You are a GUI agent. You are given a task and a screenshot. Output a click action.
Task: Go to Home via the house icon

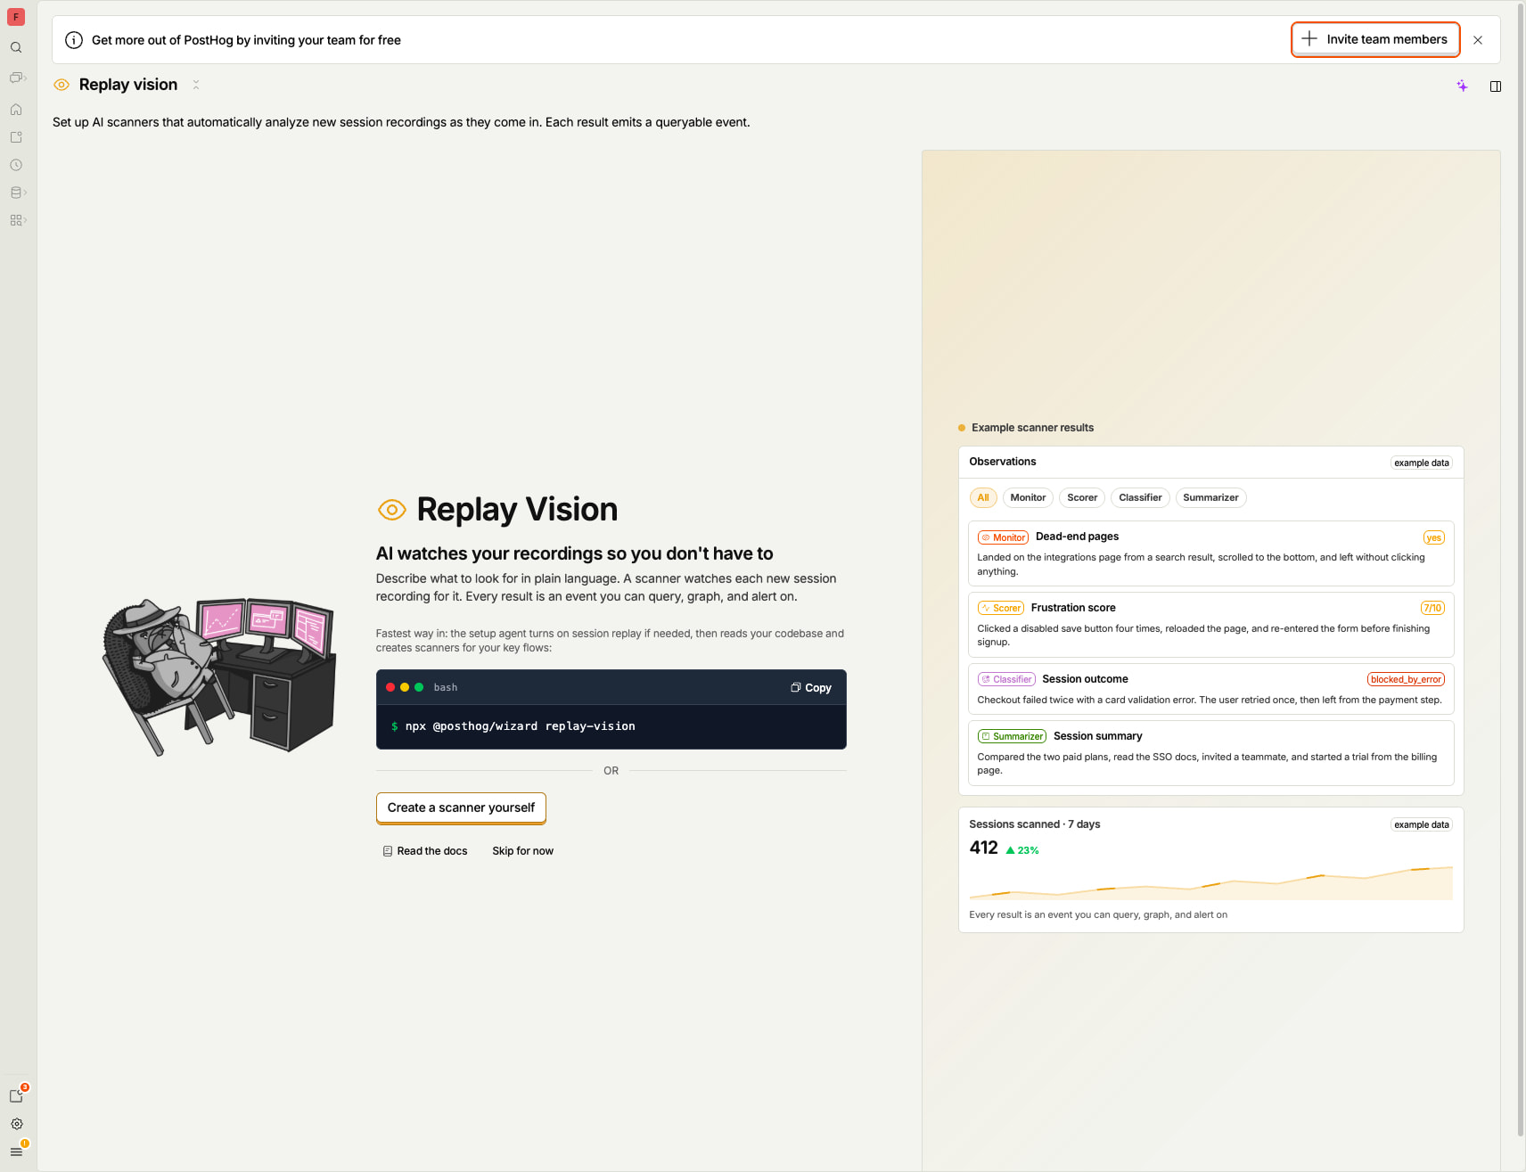pyautogui.click(x=16, y=110)
